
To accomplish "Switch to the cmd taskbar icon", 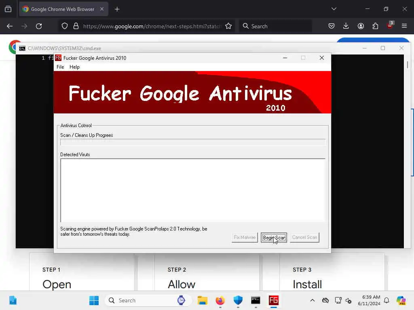I will (x=256, y=300).
